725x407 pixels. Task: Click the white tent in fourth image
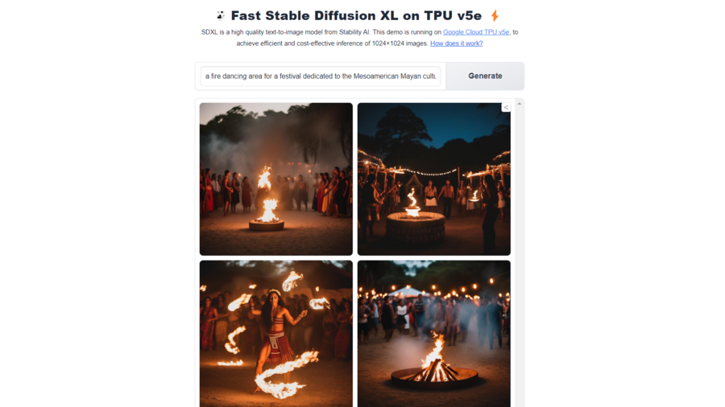(407, 292)
